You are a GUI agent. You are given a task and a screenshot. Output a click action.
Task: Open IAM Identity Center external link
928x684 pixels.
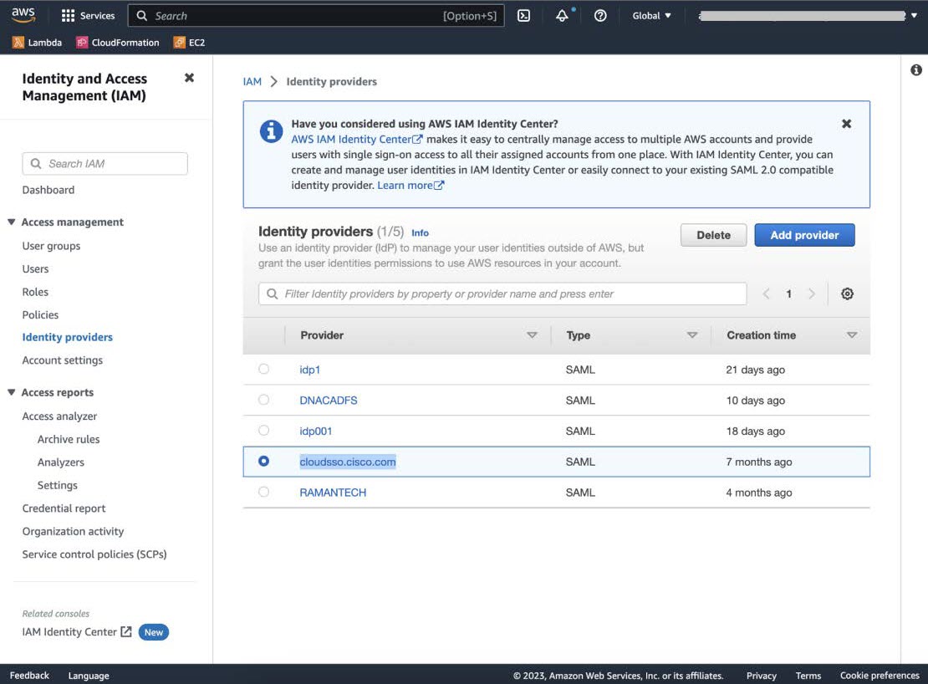pos(77,632)
